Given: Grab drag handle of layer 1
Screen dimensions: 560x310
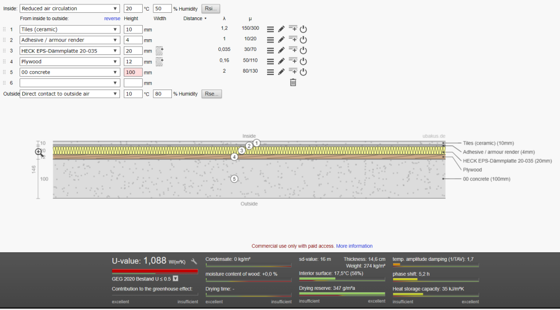Looking at the screenshot, I should [x=4, y=29].
